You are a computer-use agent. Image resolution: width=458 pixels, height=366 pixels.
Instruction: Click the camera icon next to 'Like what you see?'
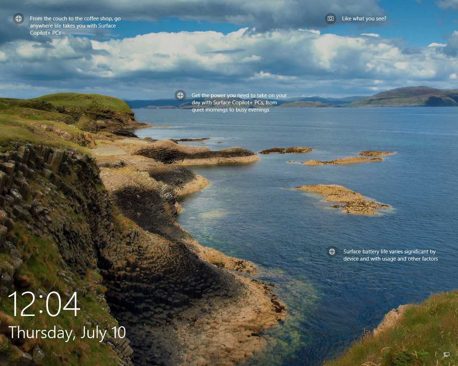331,19
